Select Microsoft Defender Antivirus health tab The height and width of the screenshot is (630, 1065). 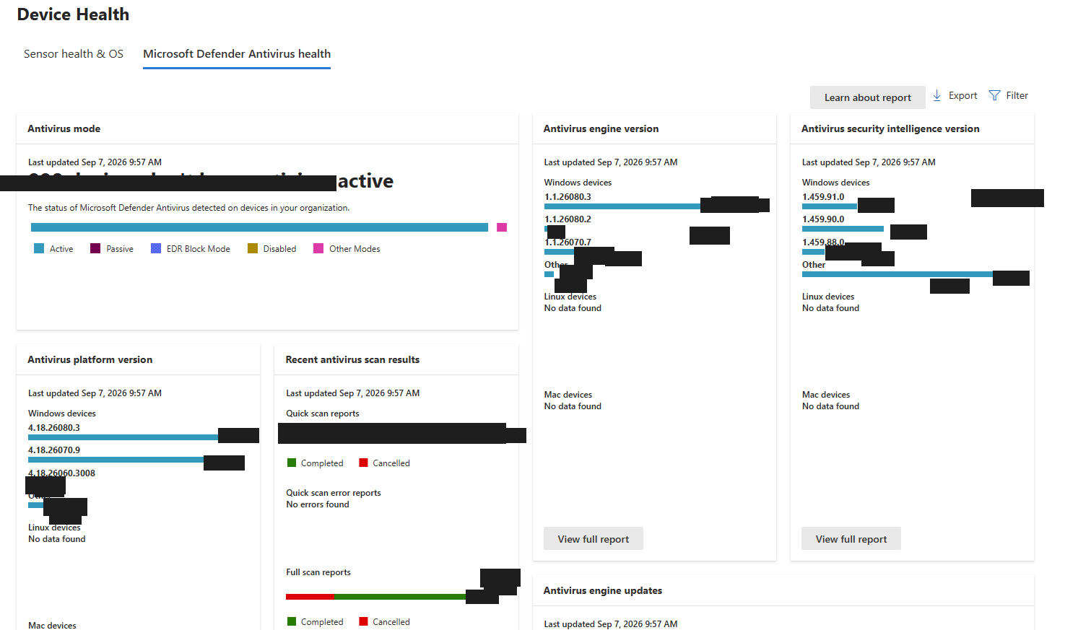point(237,54)
